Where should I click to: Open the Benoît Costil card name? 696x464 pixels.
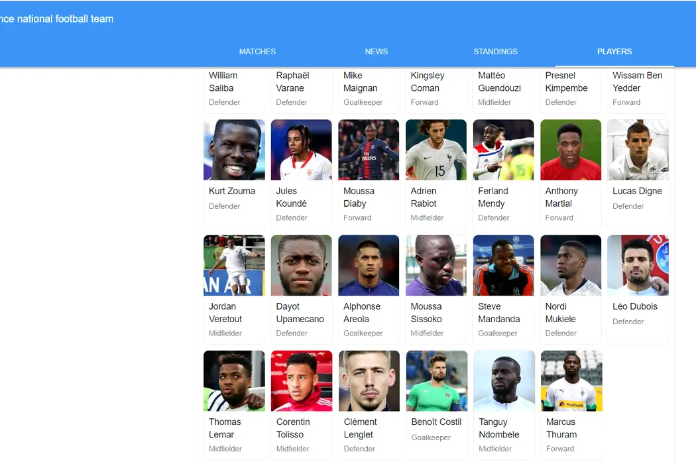(436, 422)
